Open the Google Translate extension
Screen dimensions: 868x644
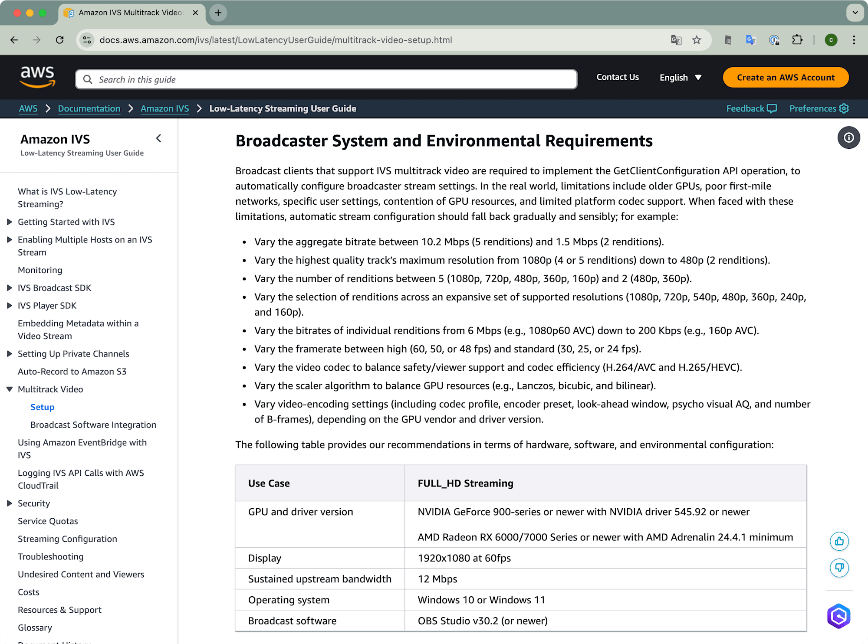(x=751, y=40)
